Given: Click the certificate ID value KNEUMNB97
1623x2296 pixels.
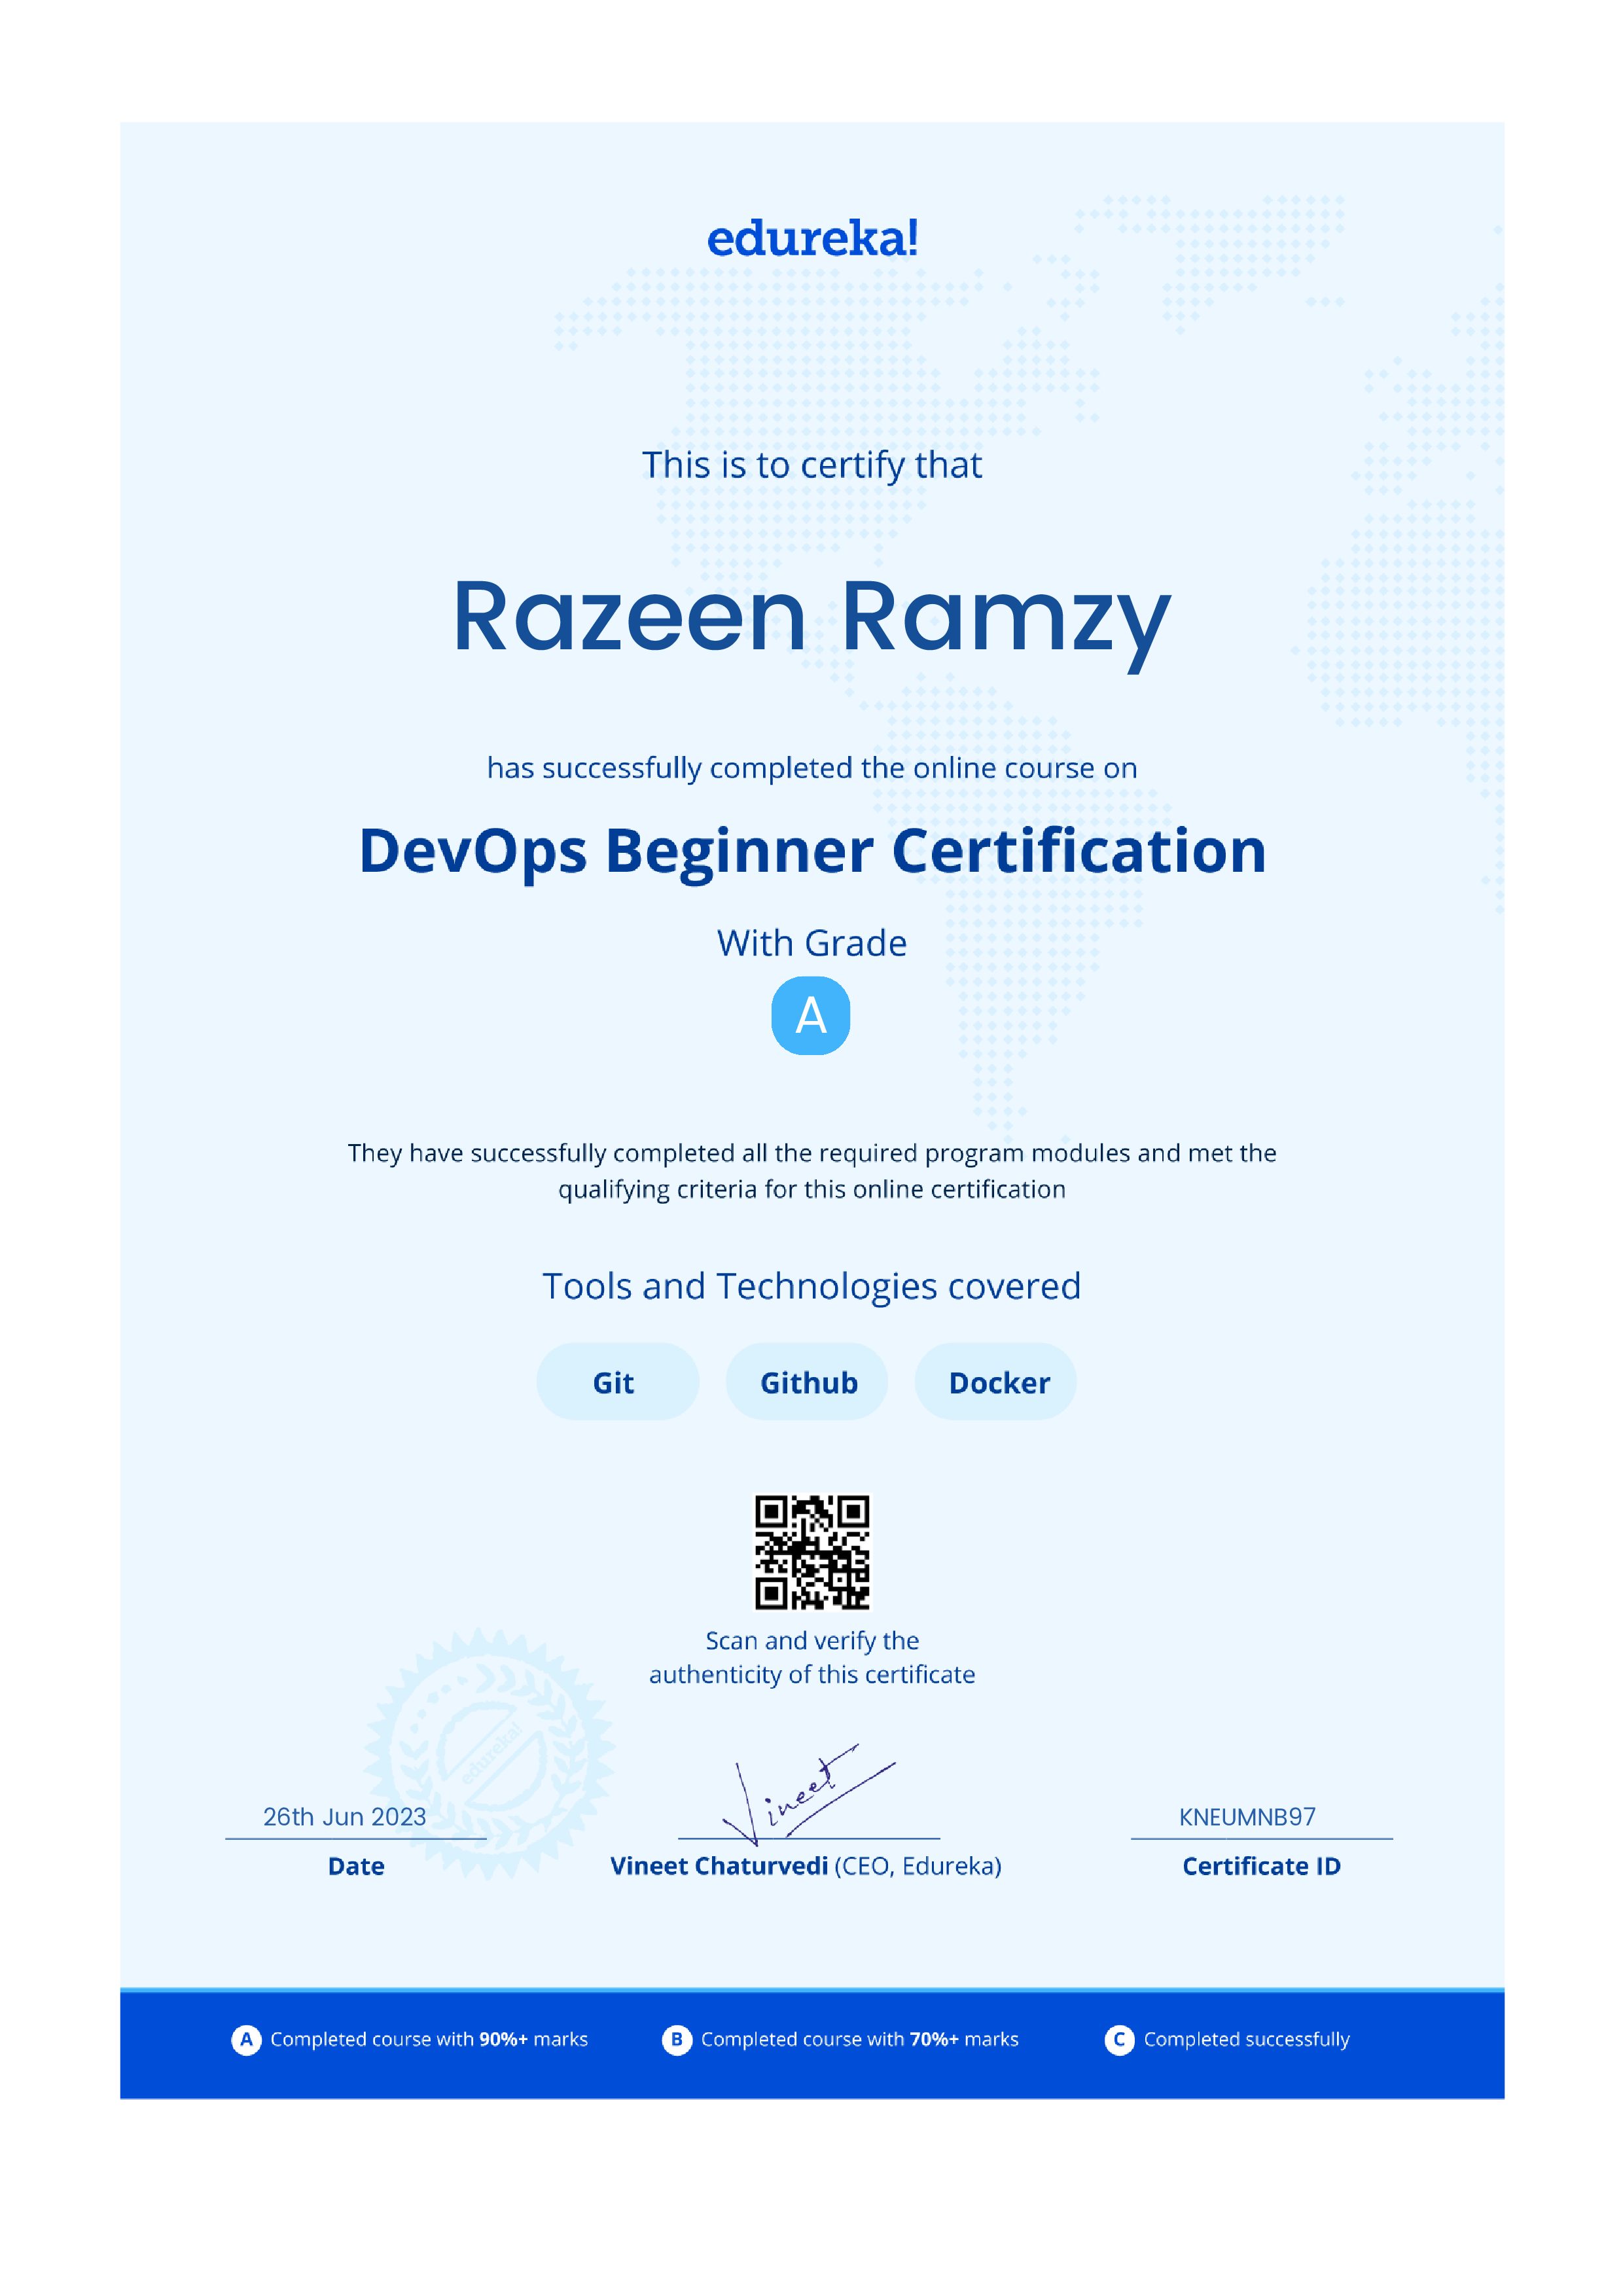Looking at the screenshot, I should (1247, 1817).
